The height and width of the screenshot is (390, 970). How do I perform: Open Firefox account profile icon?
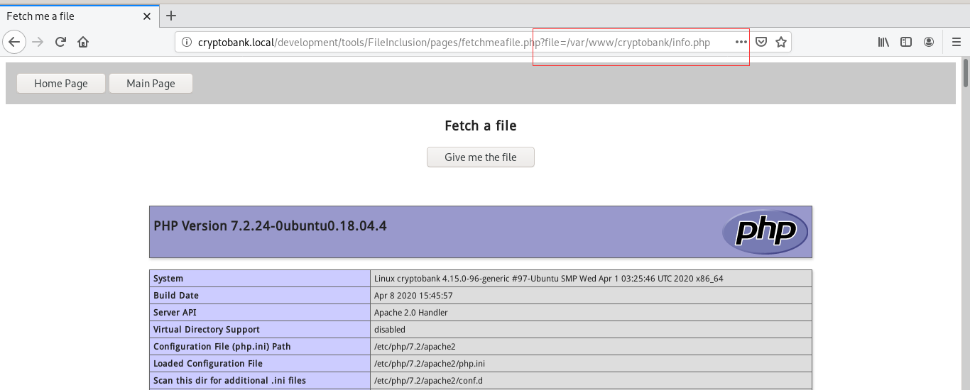coord(929,43)
